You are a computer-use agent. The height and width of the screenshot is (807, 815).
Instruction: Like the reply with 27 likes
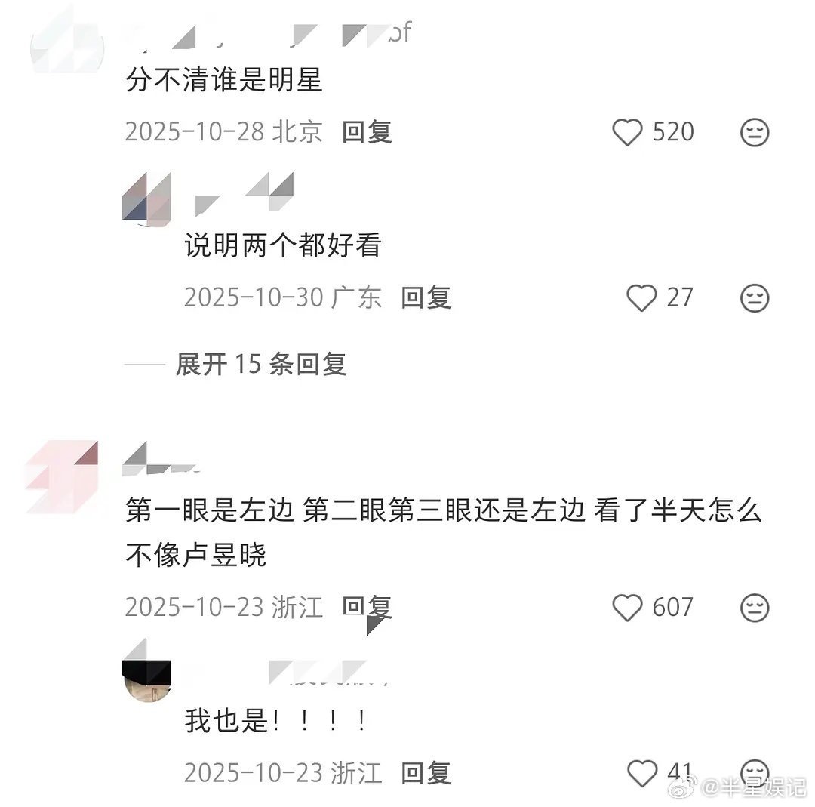coord(641,298)
